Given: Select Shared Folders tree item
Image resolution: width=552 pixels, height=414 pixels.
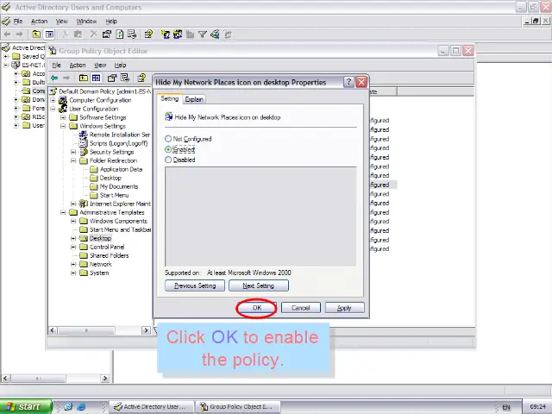Looking at the screenshot, I should coord(110,255).
